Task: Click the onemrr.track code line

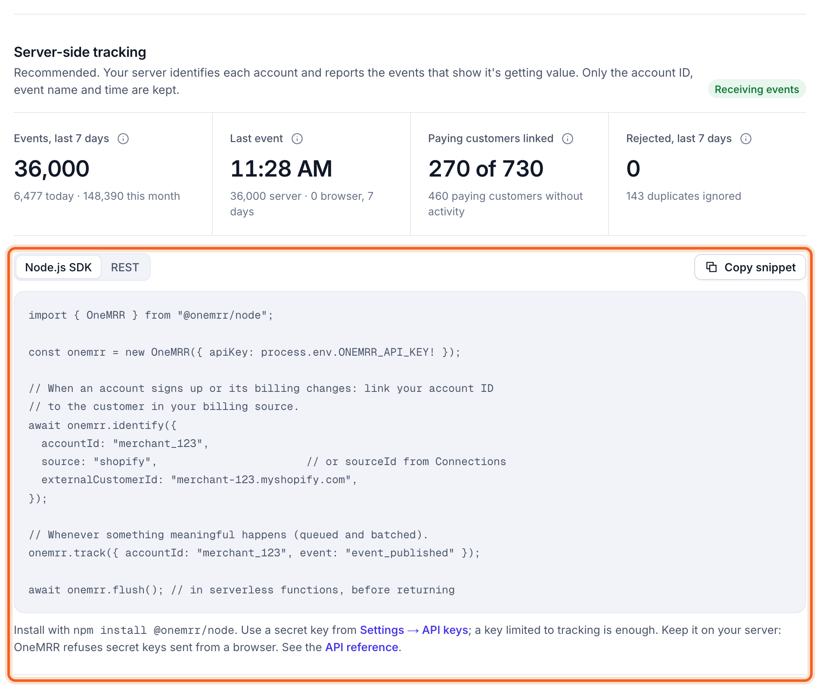Action: 254,553
